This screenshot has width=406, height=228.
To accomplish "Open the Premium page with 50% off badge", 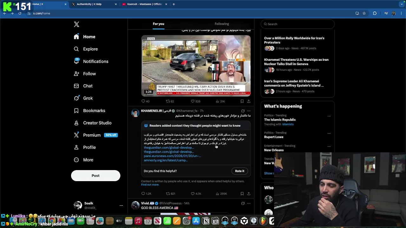I will click(x=95, y=135).
